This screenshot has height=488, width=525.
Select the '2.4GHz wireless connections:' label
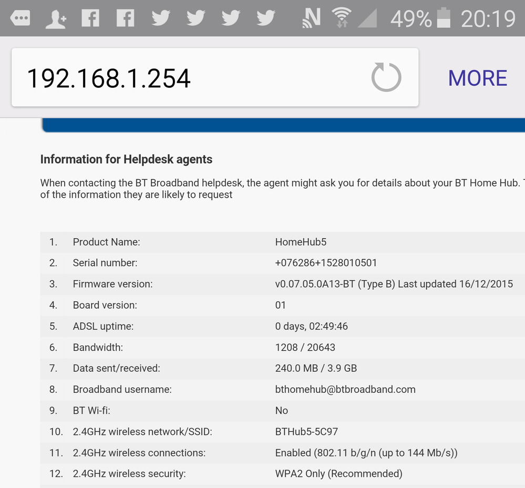[139, 453]
